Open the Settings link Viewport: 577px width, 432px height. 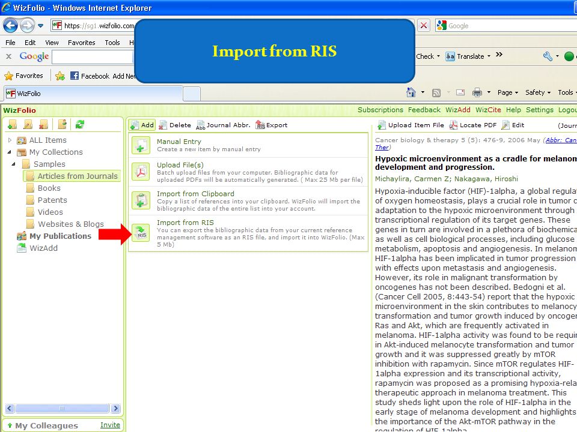coord(540,110)
